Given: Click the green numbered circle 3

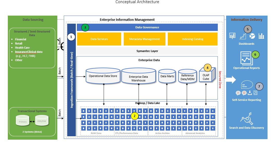Looking at the screenshot, I should tap(85, 27).
